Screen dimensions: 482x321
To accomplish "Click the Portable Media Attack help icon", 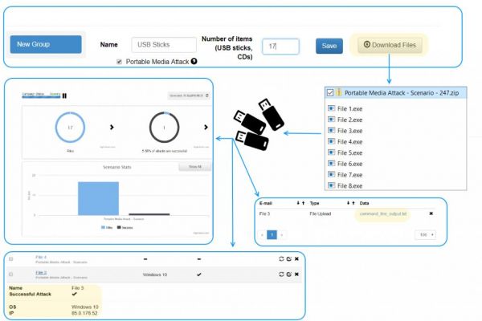I will (x=194, y=62).
